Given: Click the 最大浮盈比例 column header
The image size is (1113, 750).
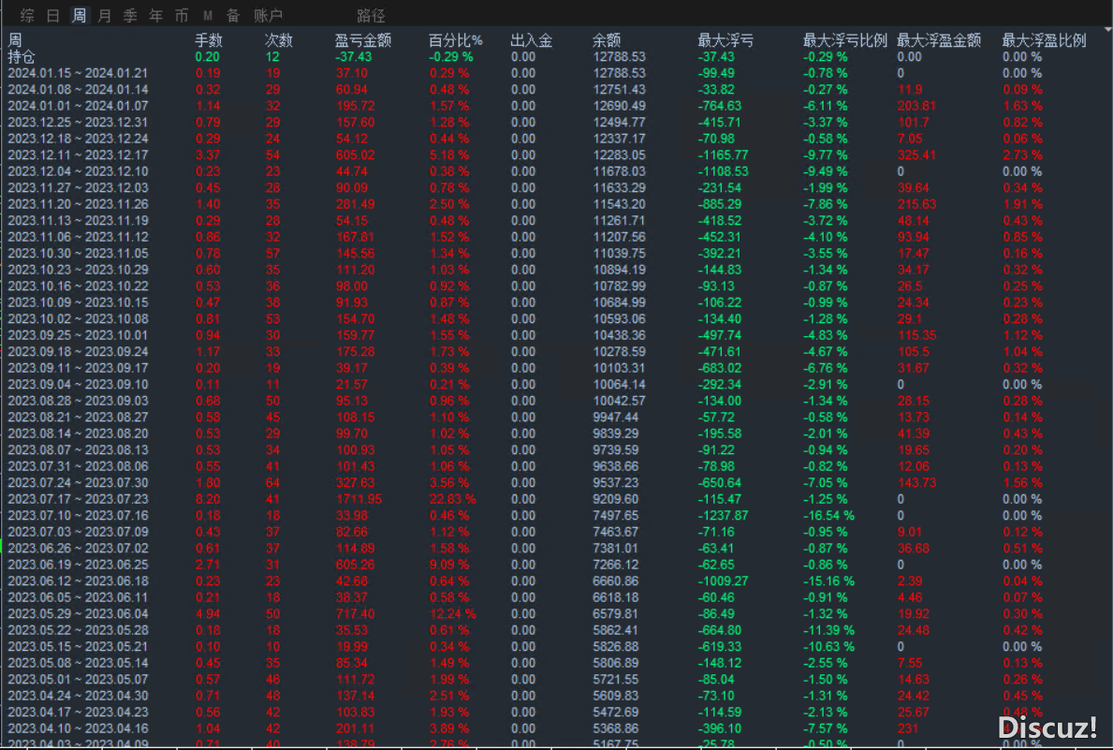Looking at the screenshot, I should pos(1044,40).
